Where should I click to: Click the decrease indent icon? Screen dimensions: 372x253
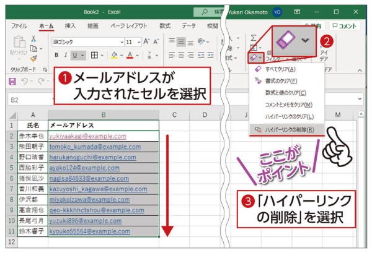click(201, 55)
